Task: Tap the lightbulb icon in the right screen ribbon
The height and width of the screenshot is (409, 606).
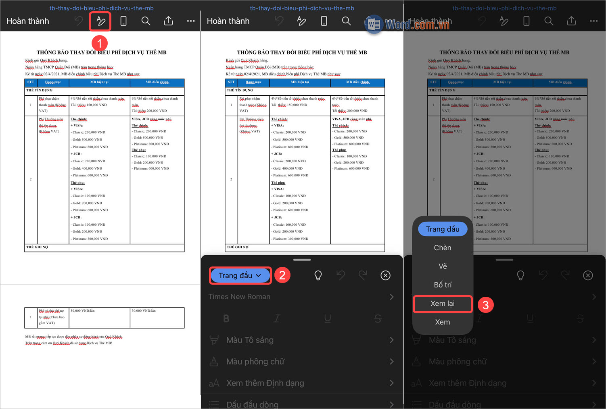Action: [520, 275]
